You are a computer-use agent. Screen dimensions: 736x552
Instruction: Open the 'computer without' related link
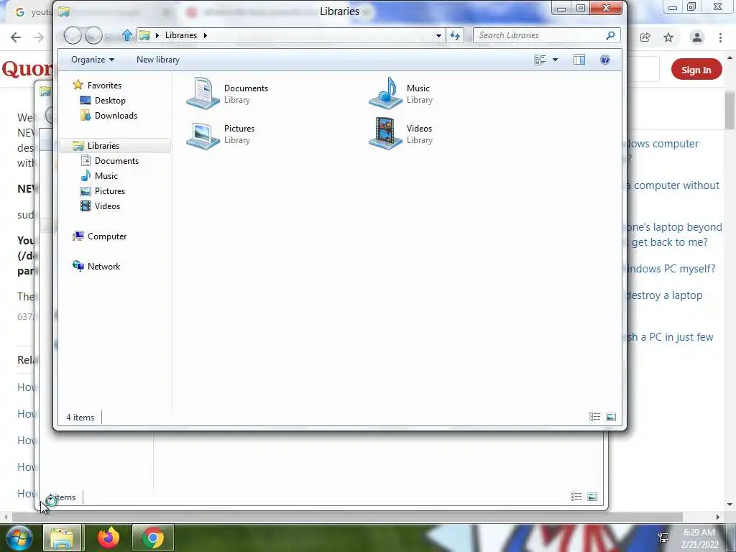[673, 185]
